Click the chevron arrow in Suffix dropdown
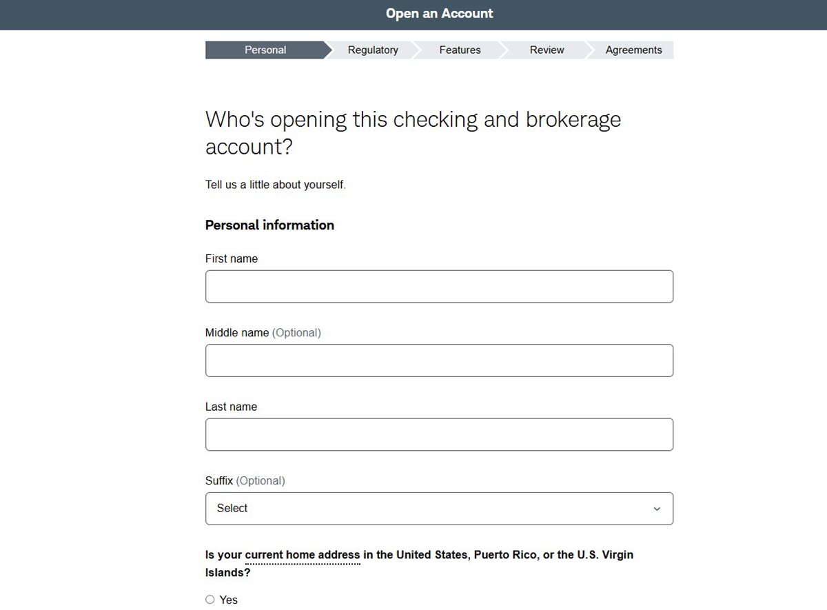 (x=657, y=509)
